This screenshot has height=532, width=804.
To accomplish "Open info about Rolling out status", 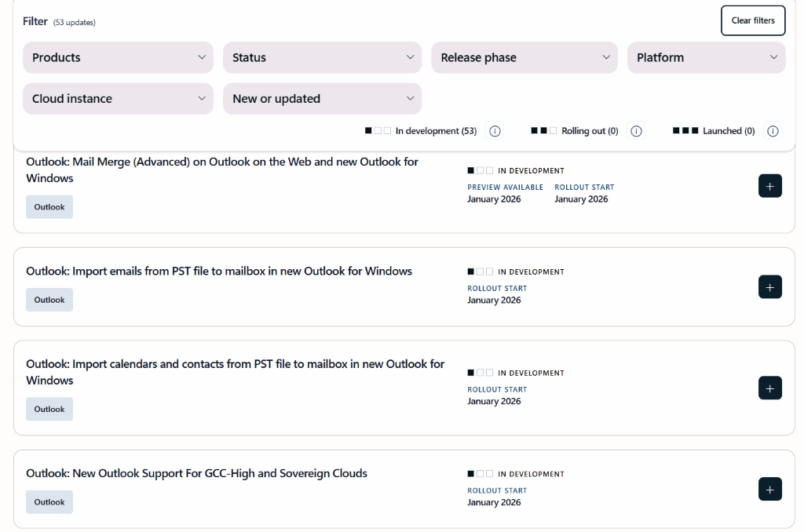I will (x=636, y=131).
